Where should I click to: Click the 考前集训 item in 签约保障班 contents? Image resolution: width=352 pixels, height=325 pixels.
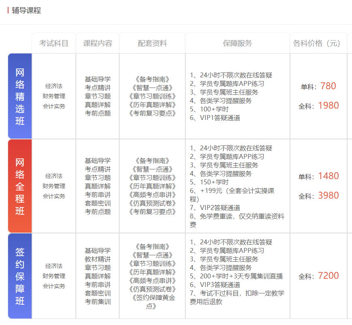point(97,302)
